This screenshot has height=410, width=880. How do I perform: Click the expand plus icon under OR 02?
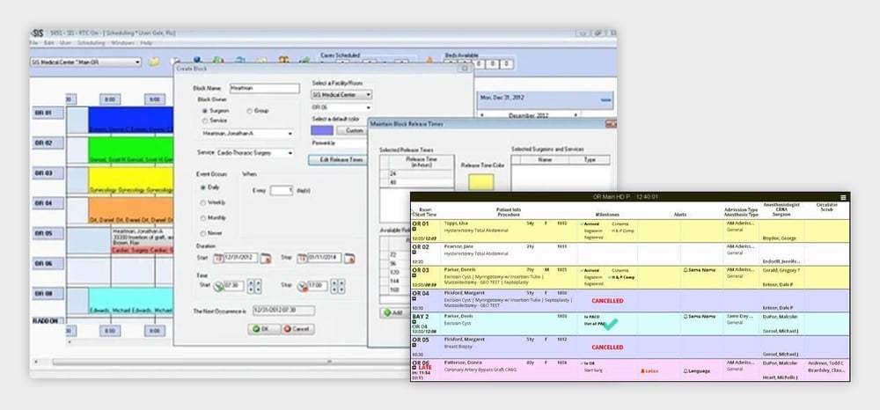[x=414, y=253]
